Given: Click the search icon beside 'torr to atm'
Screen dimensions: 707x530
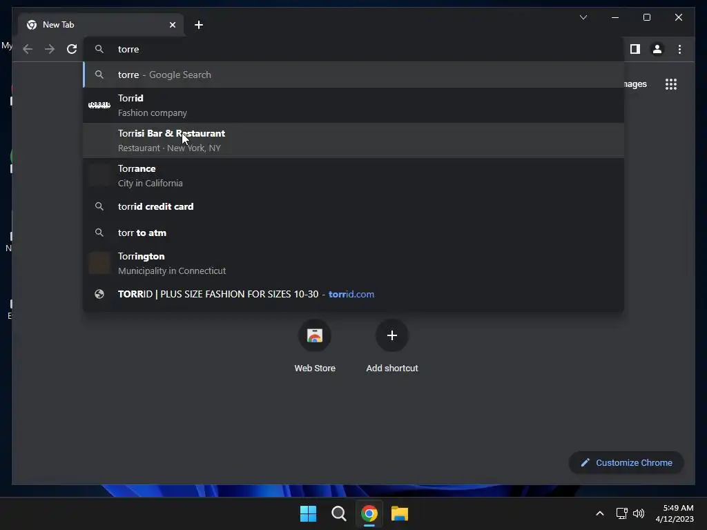Looking at the screenshot, I should (99, 233).
